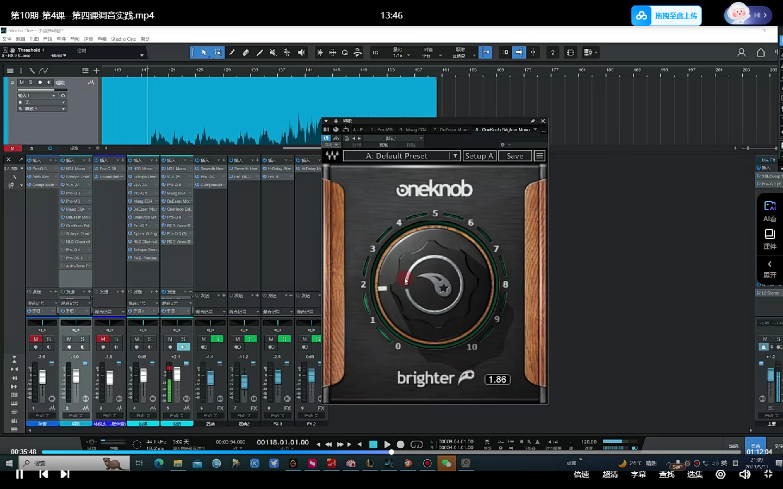Open track list icon in arrangement header
This screenshot has width=783, height=489.
point(10,71)
